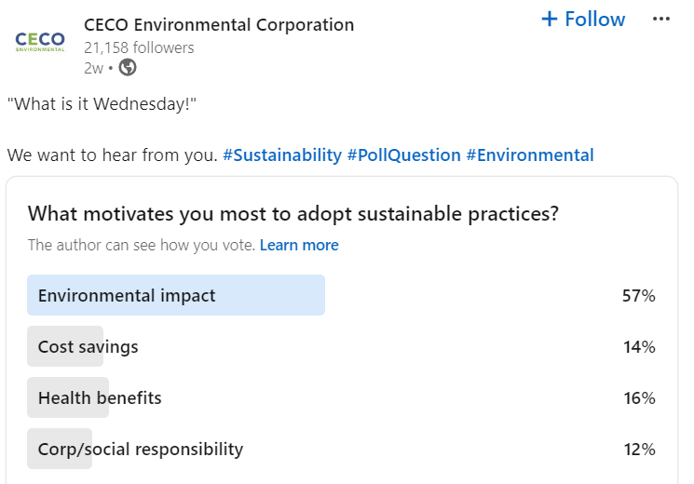The width and height of the screenshot is (694, 484).
Task: Select the Cost savings poll option
Action: [x=88, y=347]
